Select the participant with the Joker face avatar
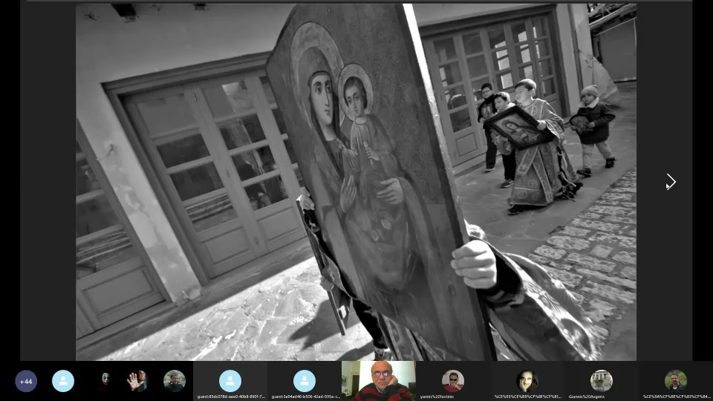 tap(104, 381)
